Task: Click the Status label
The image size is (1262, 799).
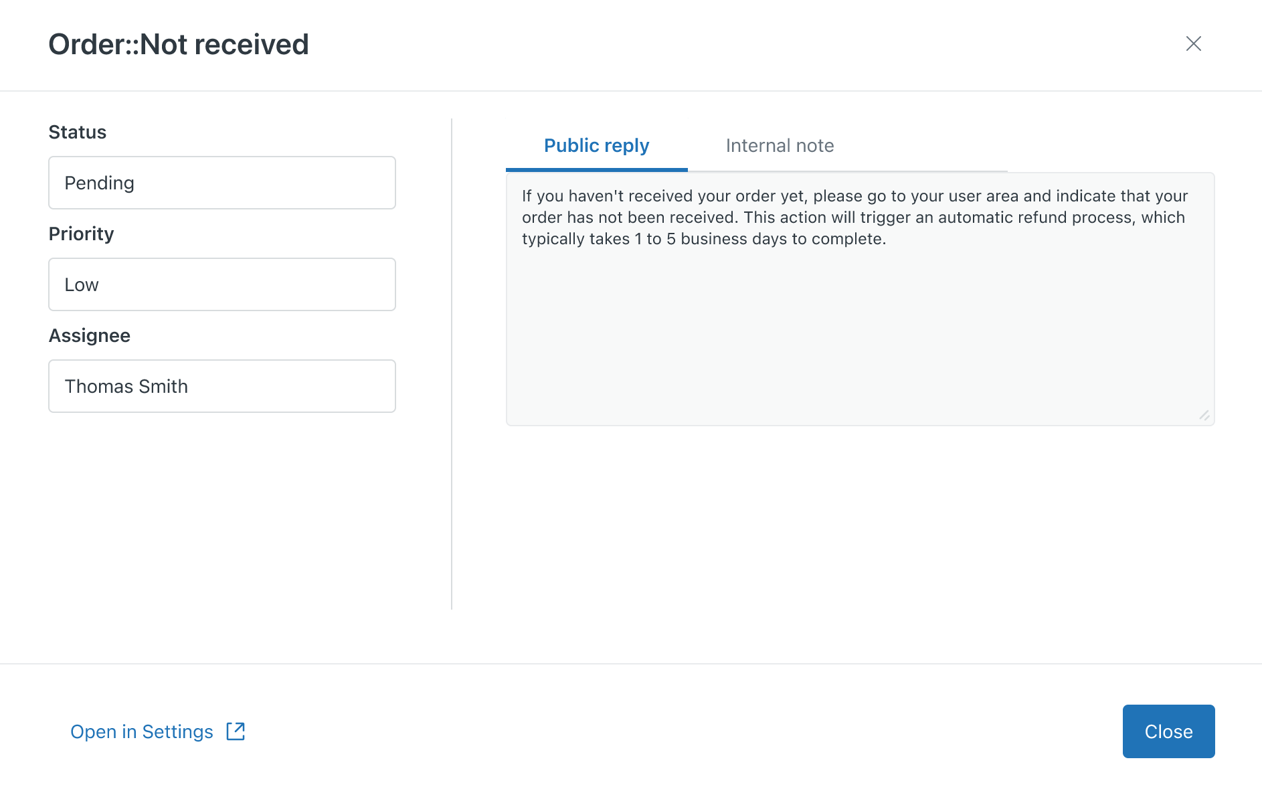Action: click(x=78, y=132)
